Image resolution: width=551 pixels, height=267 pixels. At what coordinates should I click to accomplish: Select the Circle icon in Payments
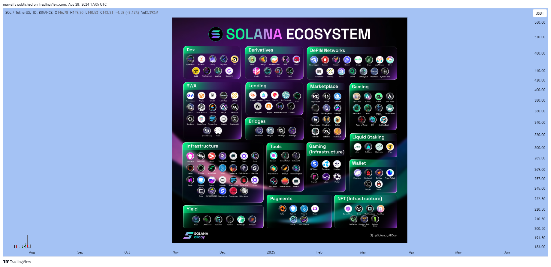(x=293, y=219)
